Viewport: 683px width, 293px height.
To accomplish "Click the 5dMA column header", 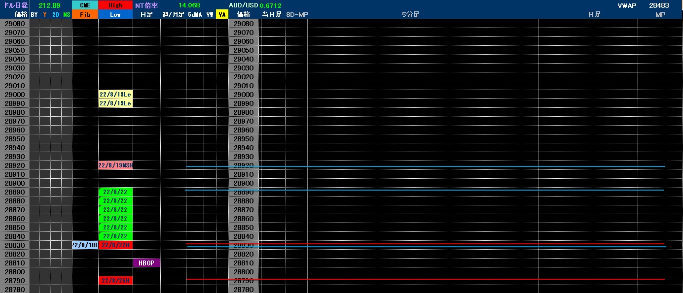I will (x=195, y=15).
